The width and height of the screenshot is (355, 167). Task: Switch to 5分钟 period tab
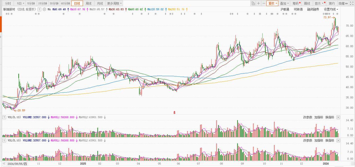tap(31, 3)
